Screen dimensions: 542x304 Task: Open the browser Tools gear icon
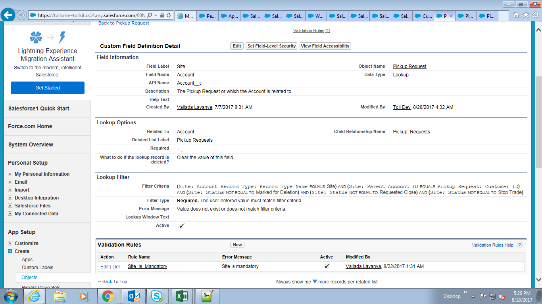tap(535, 15)
